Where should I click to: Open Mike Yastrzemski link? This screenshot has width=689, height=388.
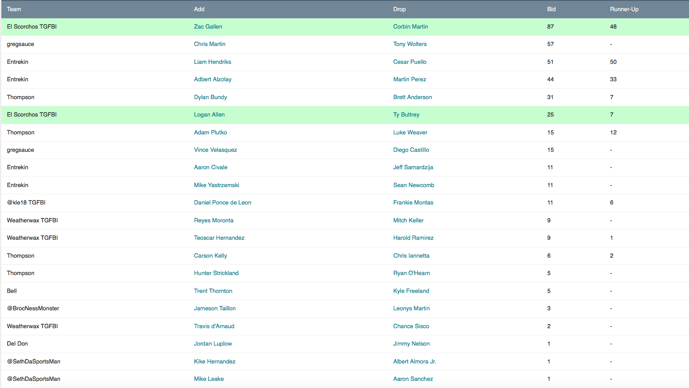click(x=217, y=185)
